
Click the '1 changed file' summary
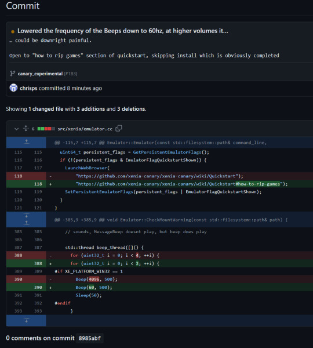46,109
